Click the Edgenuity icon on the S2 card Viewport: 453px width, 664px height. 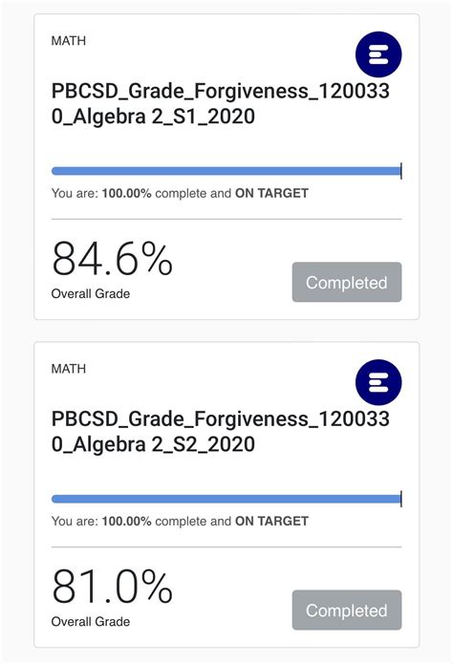point(378,382)
